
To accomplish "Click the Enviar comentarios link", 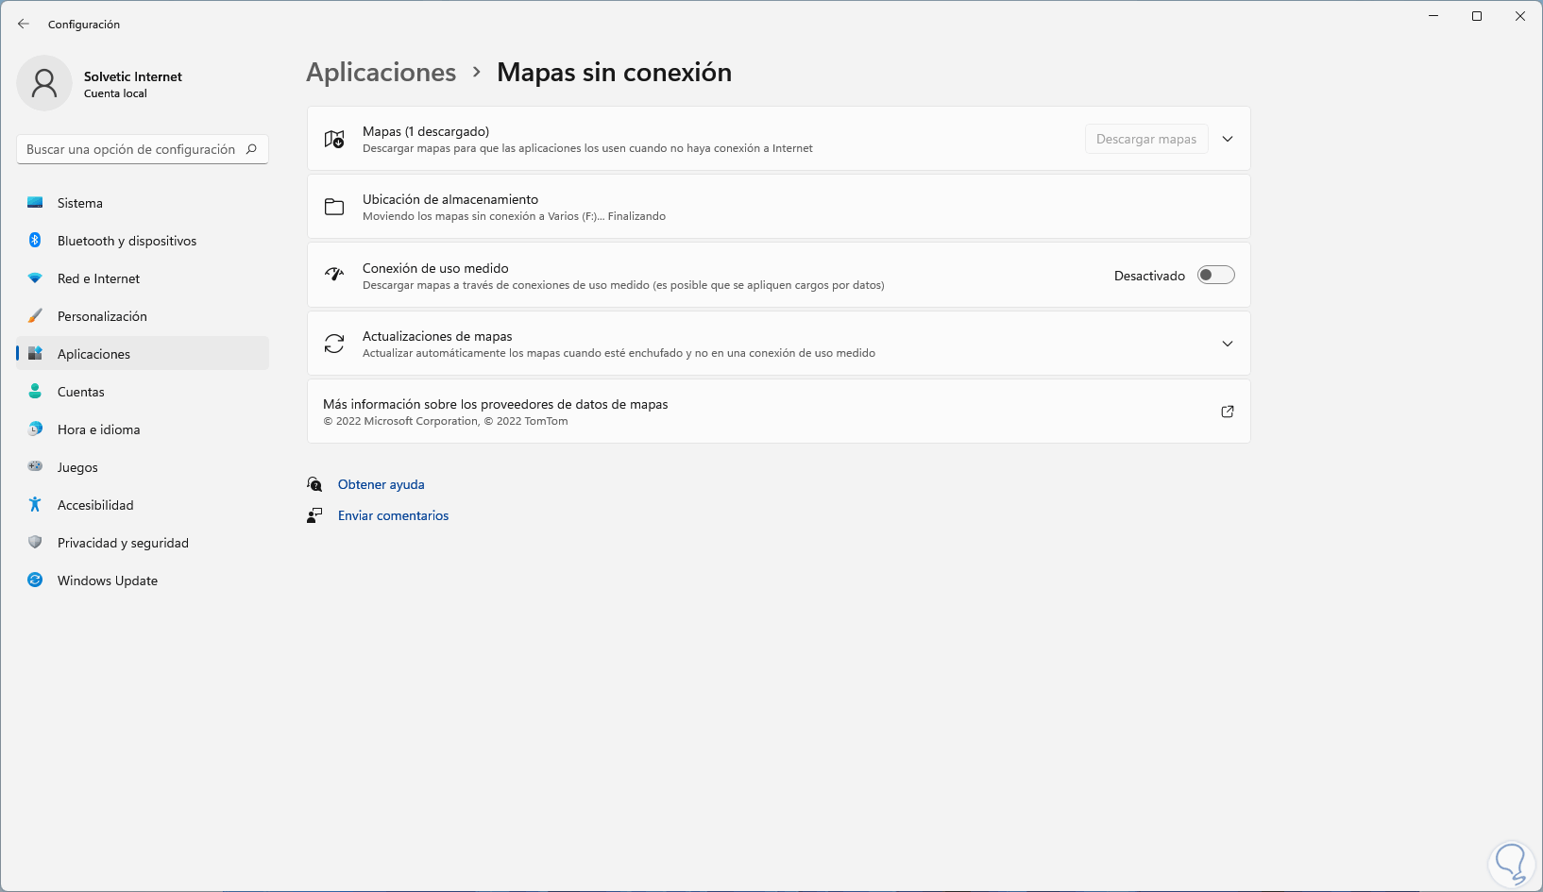I will pyautogui.click(x=393, y=515).
